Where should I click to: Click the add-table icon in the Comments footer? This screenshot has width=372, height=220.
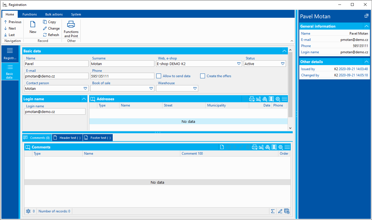click(x=287, y=211)
